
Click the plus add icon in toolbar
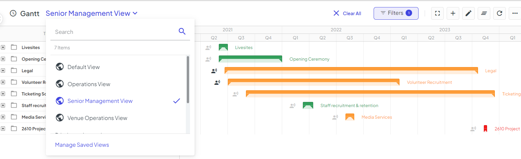[x=453, y=13]
